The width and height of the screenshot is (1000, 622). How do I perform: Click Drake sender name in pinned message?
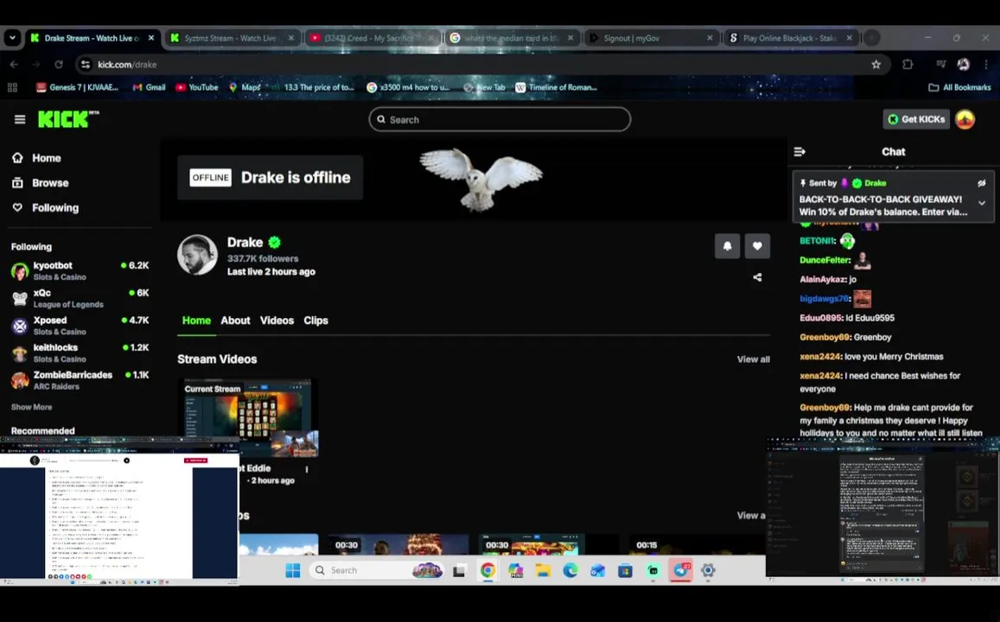tap(875, 183)
